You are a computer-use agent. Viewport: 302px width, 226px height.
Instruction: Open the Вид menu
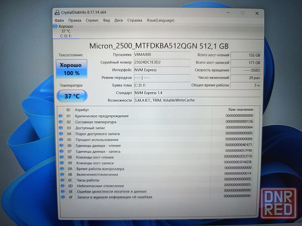pyautogui.click(x=106, y=20)
